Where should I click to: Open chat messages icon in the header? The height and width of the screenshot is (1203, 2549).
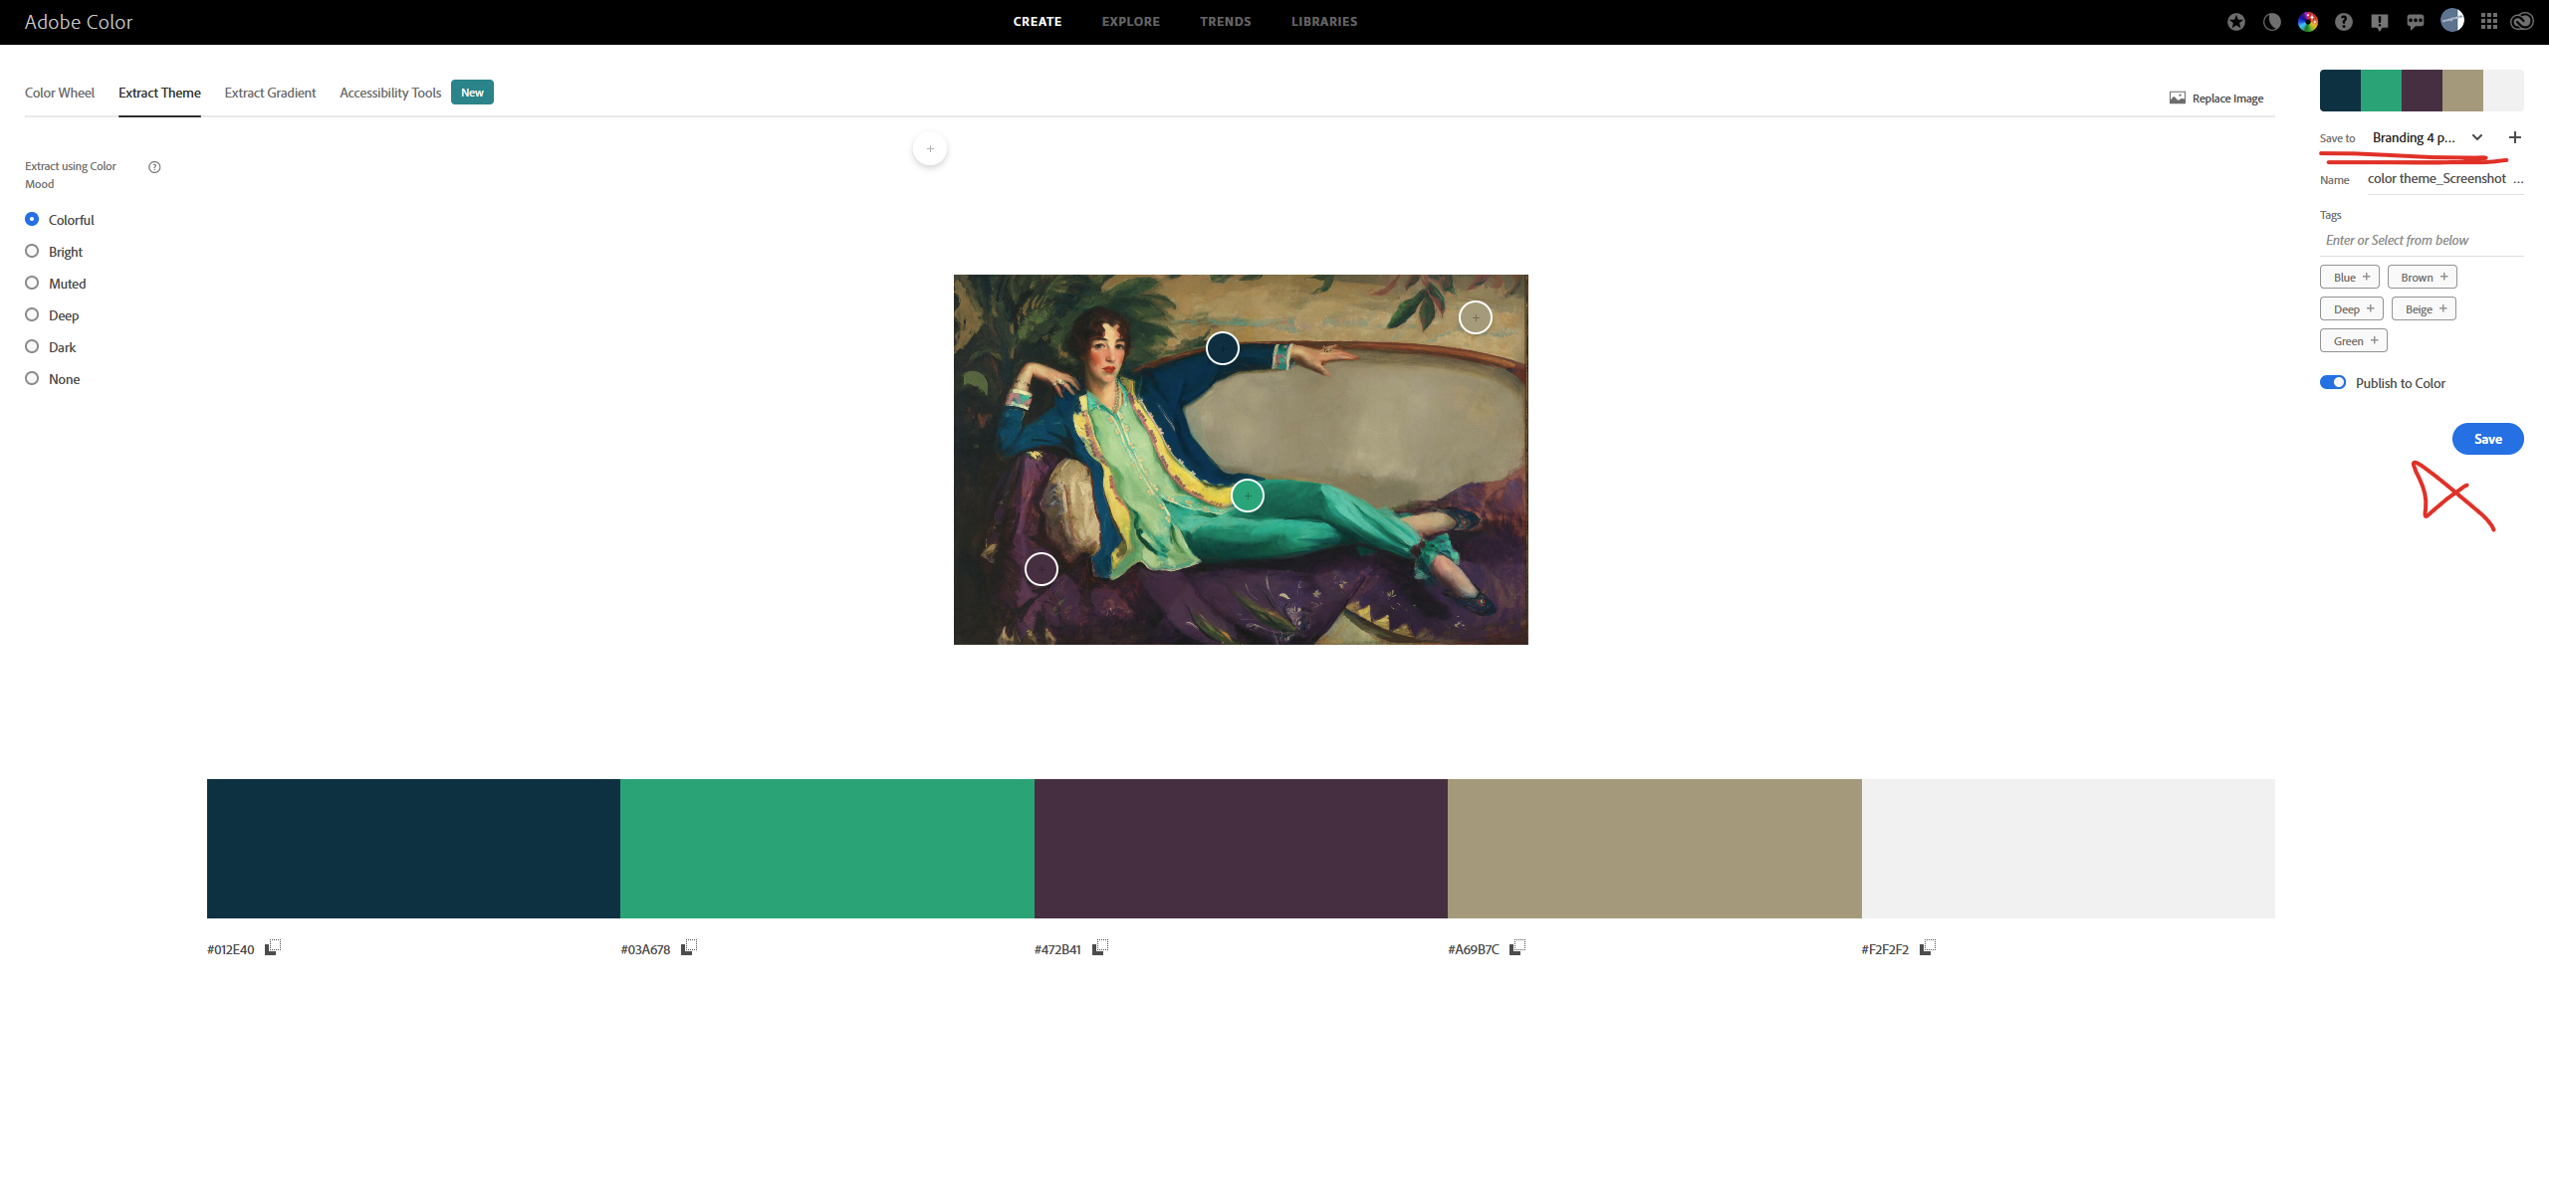2416,21
